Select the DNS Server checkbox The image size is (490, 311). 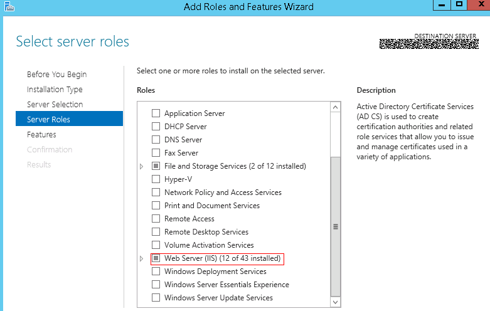(156, 140)
